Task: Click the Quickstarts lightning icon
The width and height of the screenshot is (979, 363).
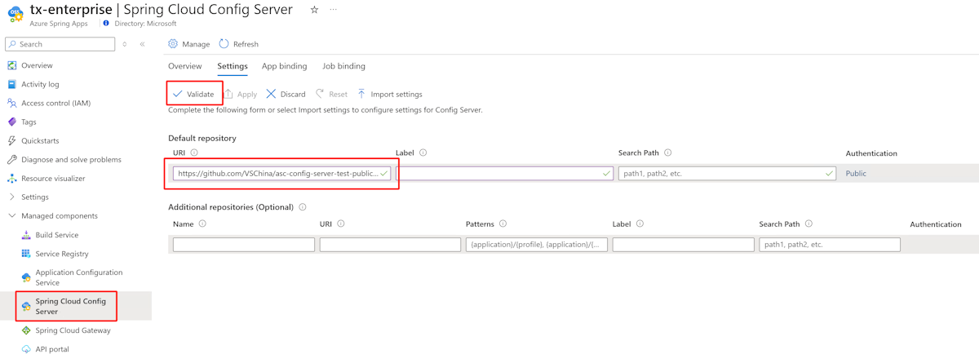Action: (x=11, y=140)
